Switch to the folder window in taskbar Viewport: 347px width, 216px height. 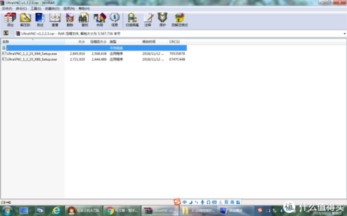[198, 211]
